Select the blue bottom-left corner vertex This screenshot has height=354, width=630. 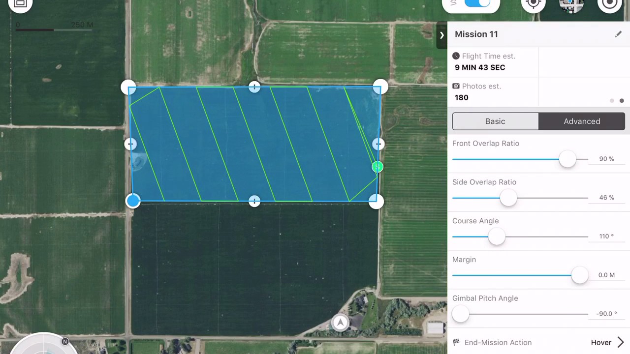133,201
